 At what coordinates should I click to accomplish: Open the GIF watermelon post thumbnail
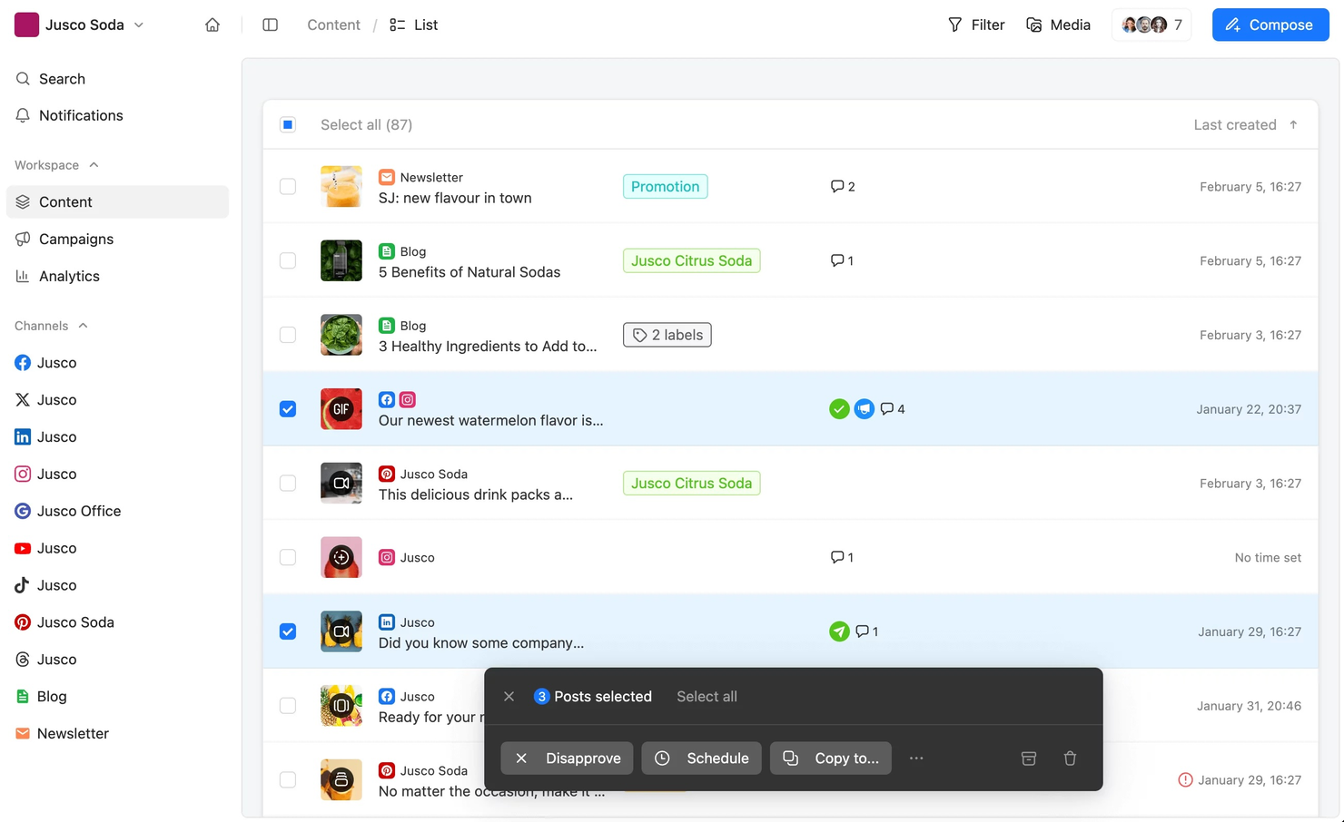pos(341,409)
